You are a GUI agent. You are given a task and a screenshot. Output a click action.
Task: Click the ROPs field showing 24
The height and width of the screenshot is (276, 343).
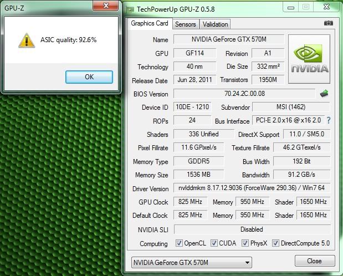tap(192, 120)
